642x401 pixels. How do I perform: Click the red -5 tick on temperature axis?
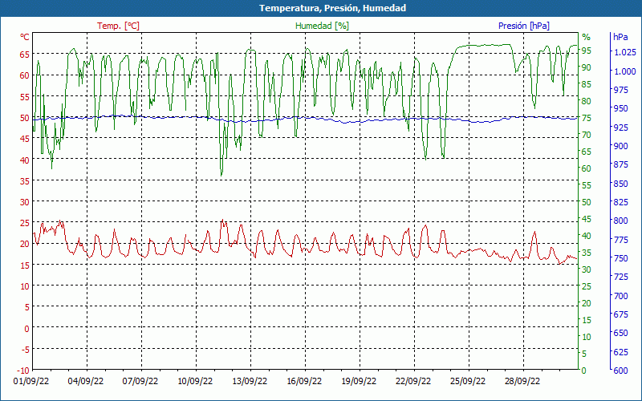pos(25,350)
